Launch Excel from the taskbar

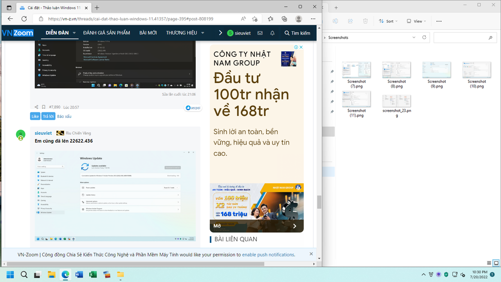(x=93, y=275)
